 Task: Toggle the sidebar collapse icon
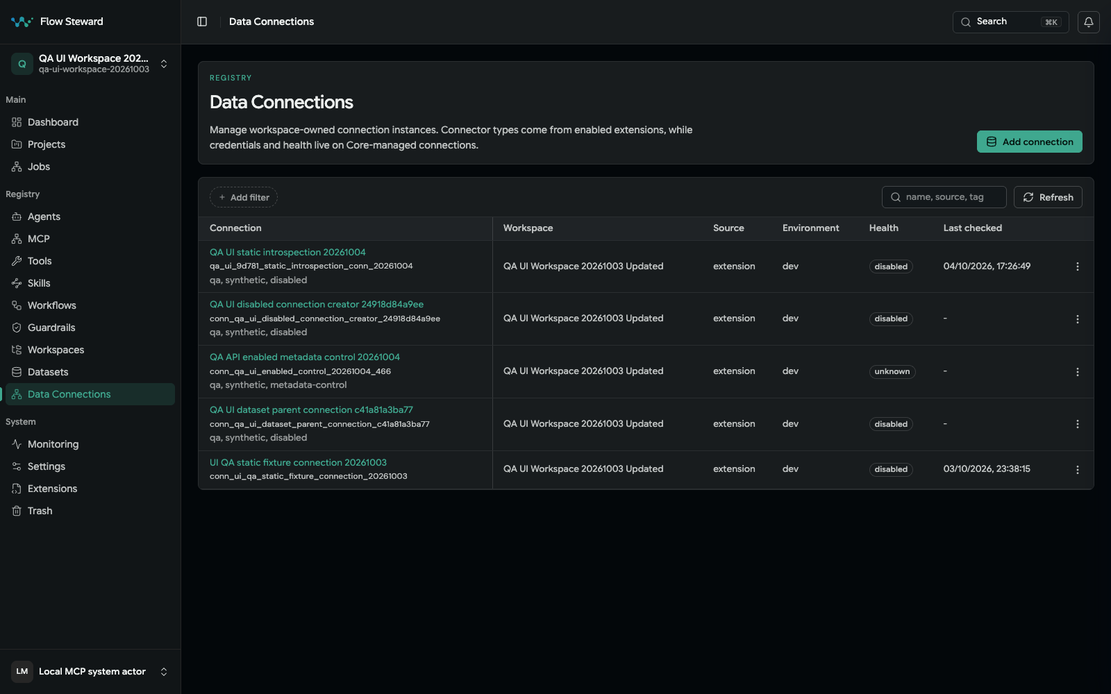202,22
